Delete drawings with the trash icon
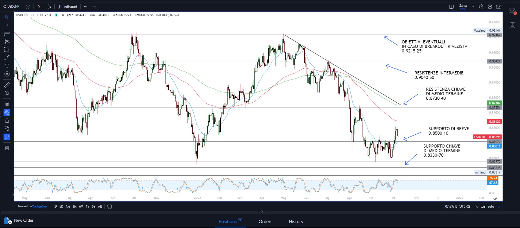 [x=7, y=148]
